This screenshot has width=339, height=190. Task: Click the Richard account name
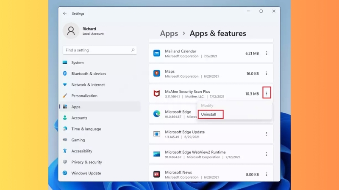click(x=89, y=29)
